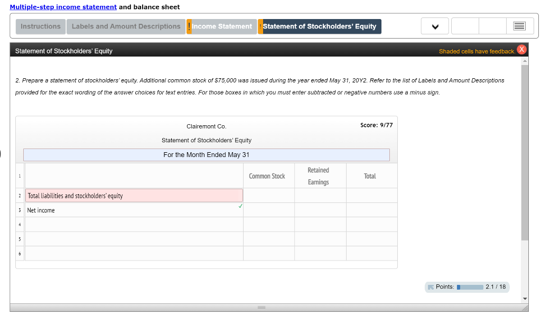Click Total cell in row 6
This screenshot has height=315, width=541.
click(371, 254)
